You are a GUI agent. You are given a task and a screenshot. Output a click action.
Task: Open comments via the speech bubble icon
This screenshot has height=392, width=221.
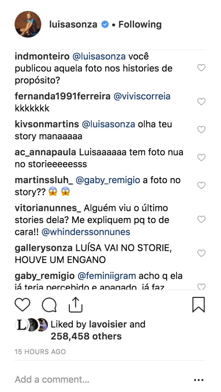coord(49,305)
